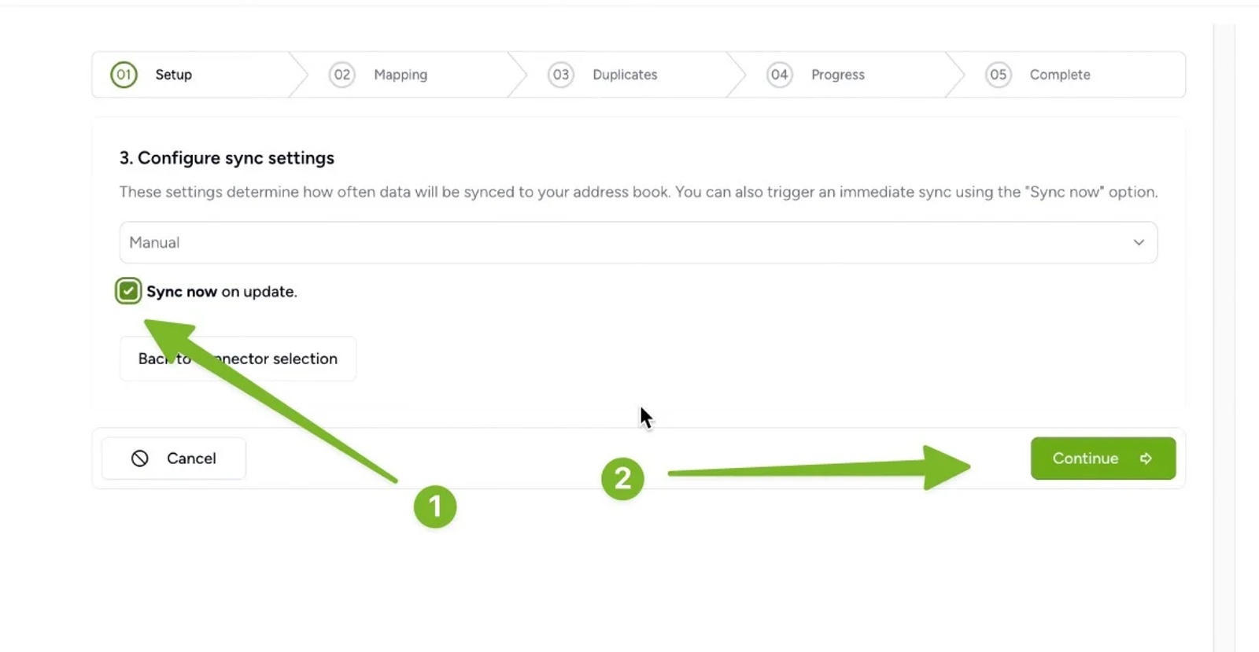Click the 03 Duplicates step circle icon

(x=561, y=74)
